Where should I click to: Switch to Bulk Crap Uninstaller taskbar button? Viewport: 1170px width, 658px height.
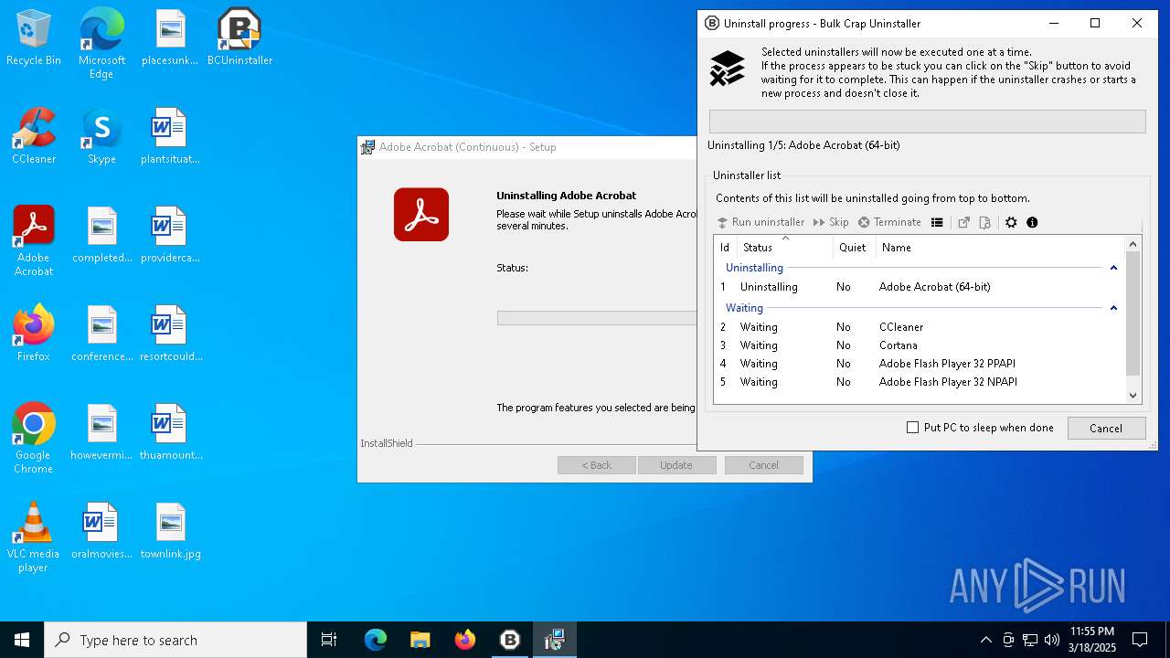pos(509,640)
